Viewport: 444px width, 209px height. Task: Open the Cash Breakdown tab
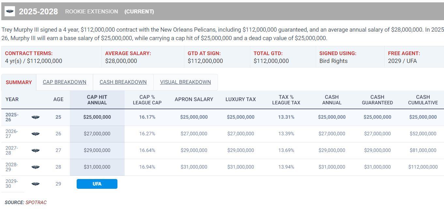pyautogui.click(x=123, y=82)
